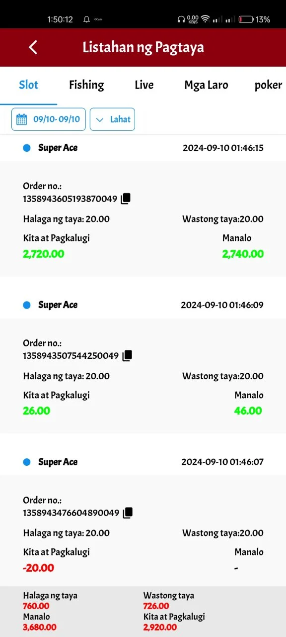Tap the headphones icon in status bar

[x=181, y=19]
